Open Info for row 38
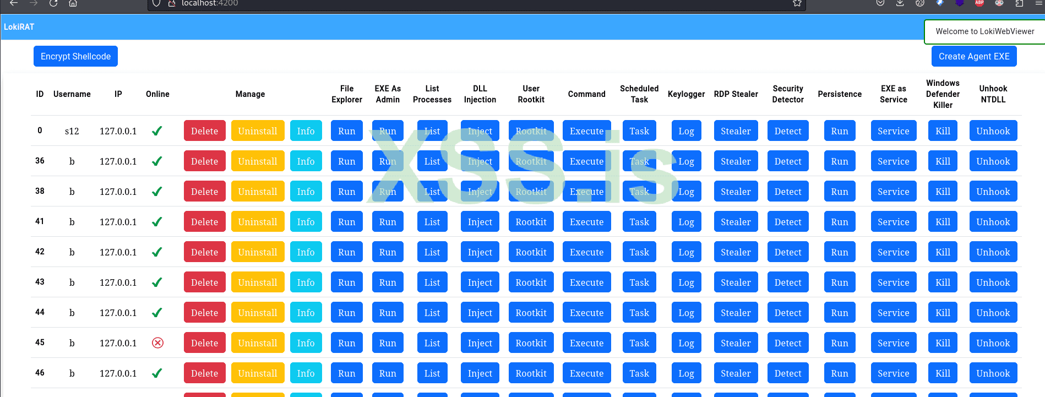The image size is (1045, 397). click(306, 192)
